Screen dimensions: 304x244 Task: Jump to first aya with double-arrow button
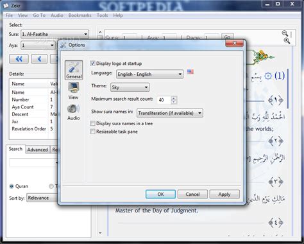click(19, 59)
